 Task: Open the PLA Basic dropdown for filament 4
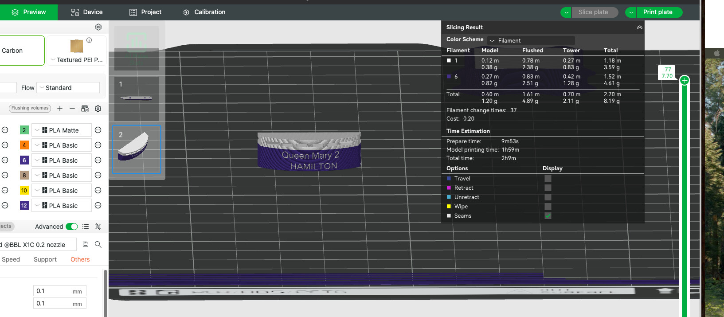click(x=62, y=145)
